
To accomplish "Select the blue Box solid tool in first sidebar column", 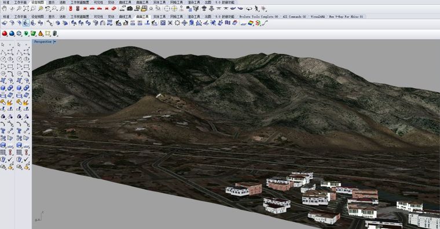I will pos(3,87).
